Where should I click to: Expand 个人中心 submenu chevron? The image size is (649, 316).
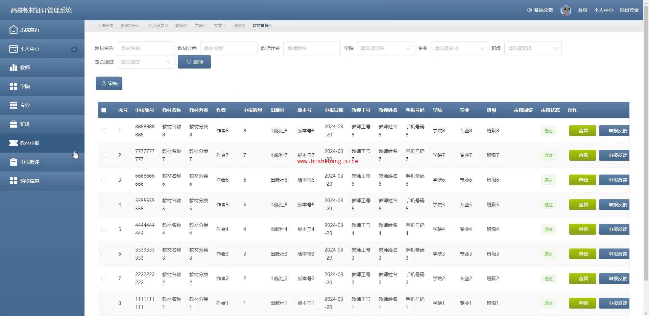tap(74, 49)
